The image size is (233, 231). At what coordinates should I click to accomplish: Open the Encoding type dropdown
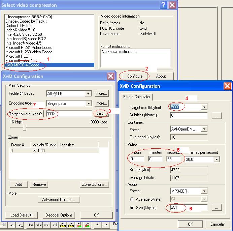[89, 103]
